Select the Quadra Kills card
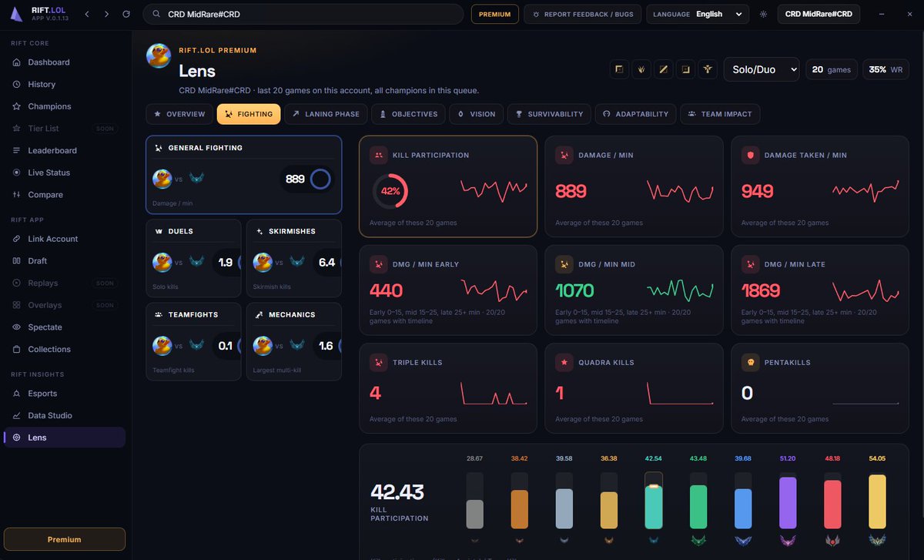924x560 pixels. pos(634,388)
